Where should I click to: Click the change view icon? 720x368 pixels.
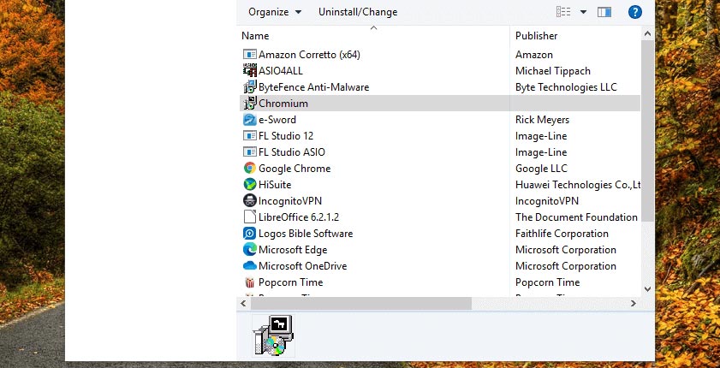click(x=563, y=12)
